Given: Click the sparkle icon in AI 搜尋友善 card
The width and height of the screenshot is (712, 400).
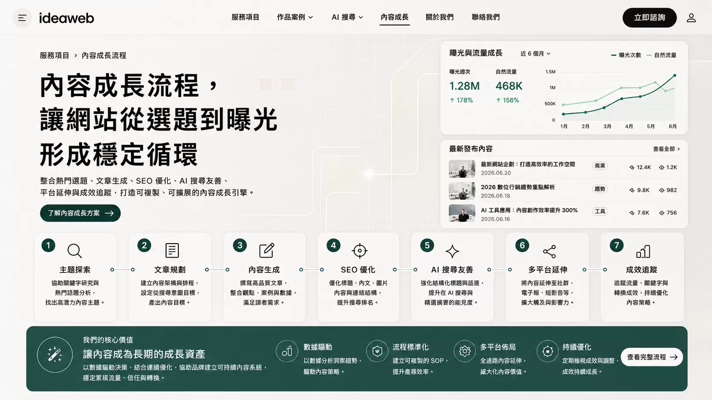Looking at the screenshot, I should [x=452, y=251].
